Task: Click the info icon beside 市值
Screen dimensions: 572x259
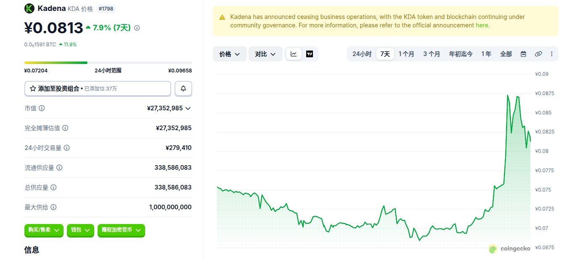Action: (x=42, y=108)
